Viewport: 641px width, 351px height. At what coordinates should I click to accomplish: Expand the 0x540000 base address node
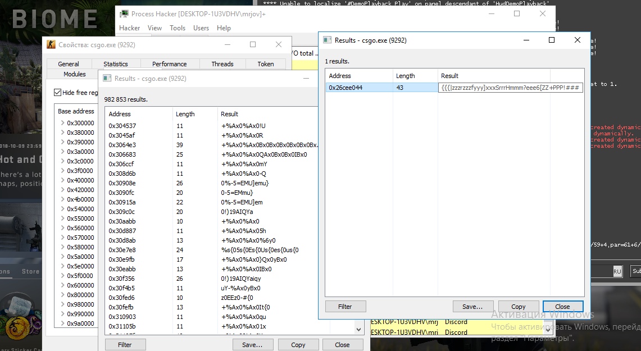tap(62, 209)
